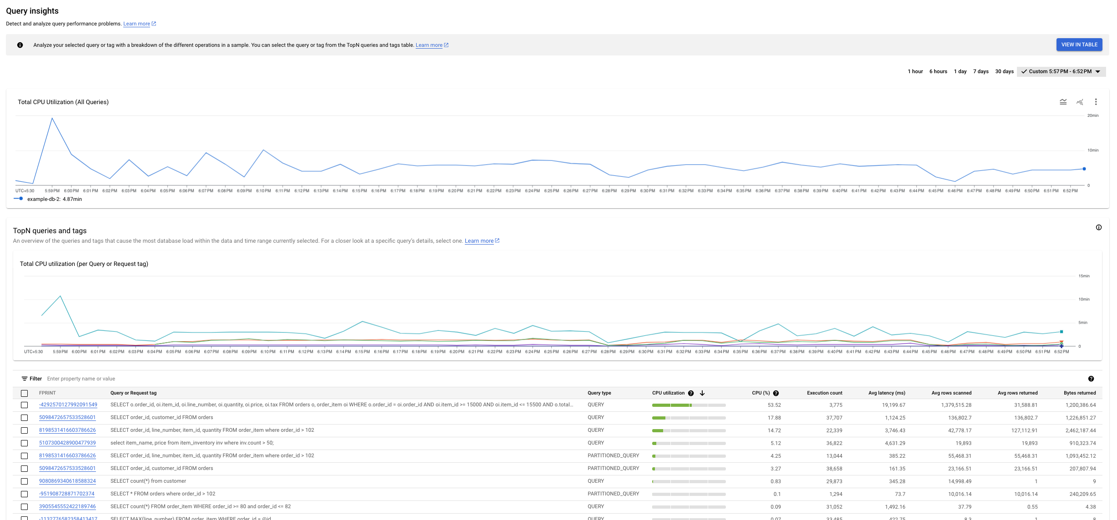1117x520 pixels.
Task: Select the checkbox for query -429257012799209 1549
Action: click(24, 405)
